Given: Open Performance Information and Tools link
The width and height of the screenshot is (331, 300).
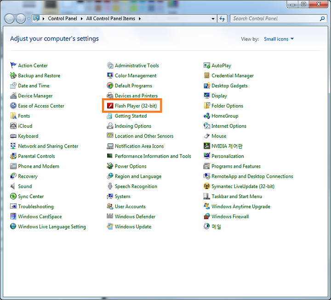Looking at the screenshot, I should pyautogui.click(x=153, y=156).
